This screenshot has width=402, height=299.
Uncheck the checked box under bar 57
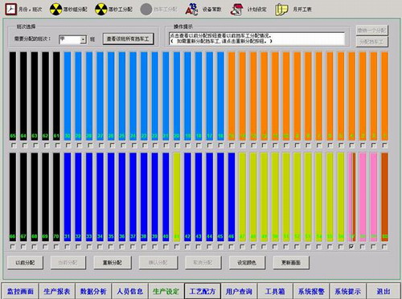(351, 247)
